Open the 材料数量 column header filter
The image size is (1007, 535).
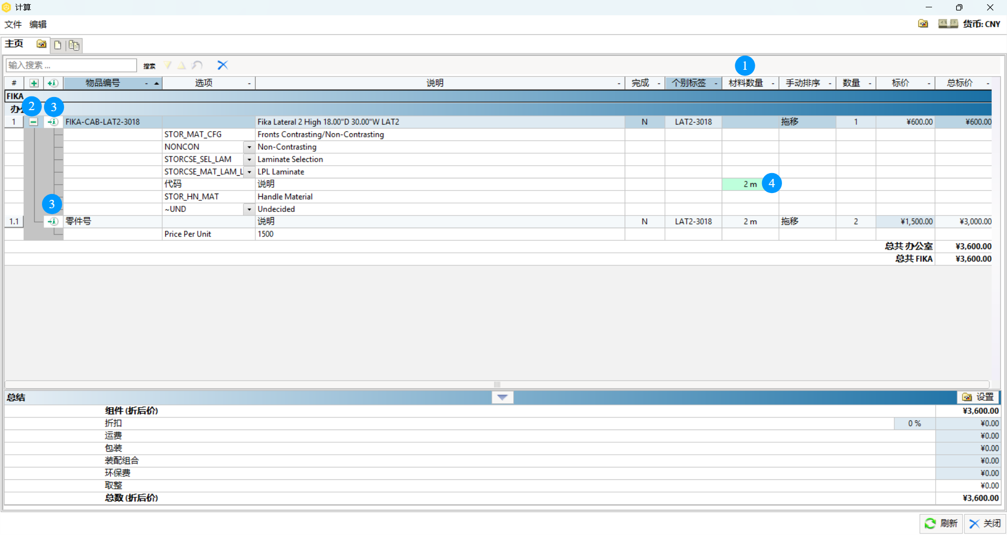click(x=773, y=83)
